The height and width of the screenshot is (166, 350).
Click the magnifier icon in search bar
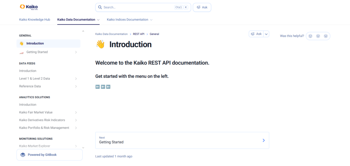(100, 8)
